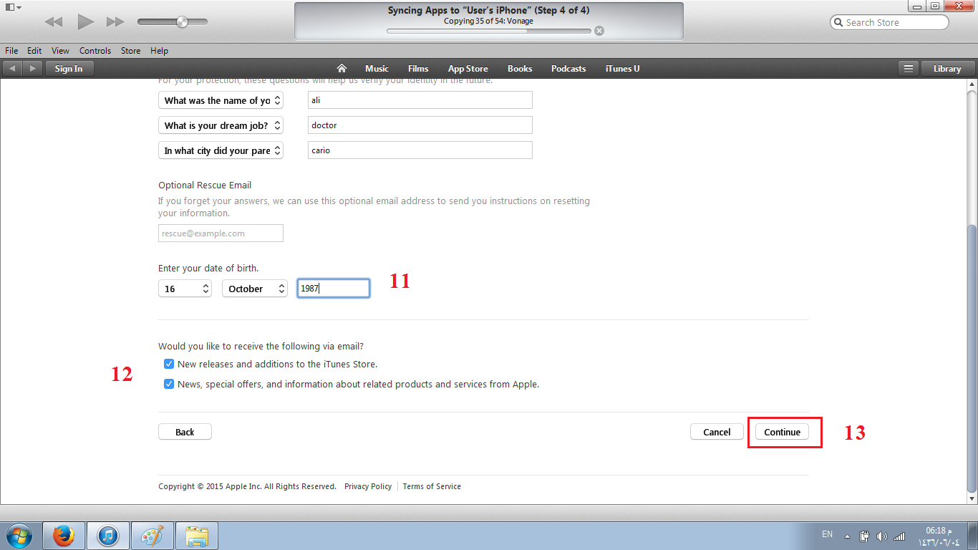978x550 pixels.
Task: Click the Sign In button
Action: coord(69,69)
